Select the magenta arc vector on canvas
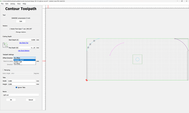The image size is (189, 113). click(115, 47)
